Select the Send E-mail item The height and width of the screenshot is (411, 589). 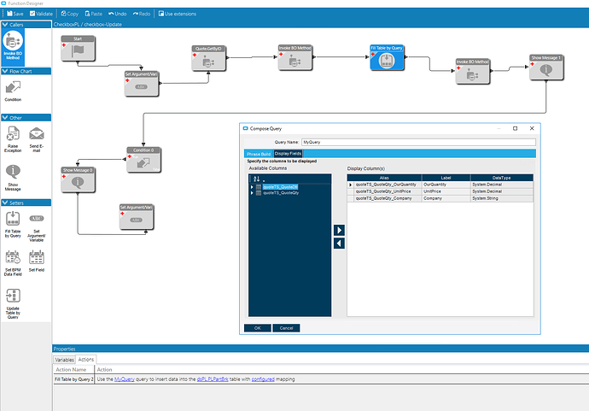37,139
